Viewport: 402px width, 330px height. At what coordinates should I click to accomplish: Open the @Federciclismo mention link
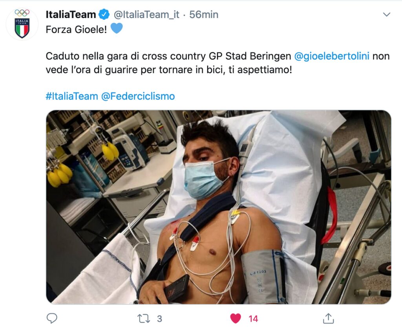coord(138,96)
